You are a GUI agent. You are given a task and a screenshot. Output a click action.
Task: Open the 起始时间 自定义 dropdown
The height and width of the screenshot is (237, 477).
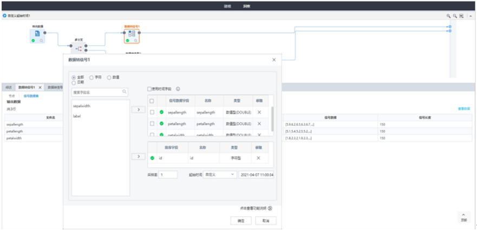point(219,174)
